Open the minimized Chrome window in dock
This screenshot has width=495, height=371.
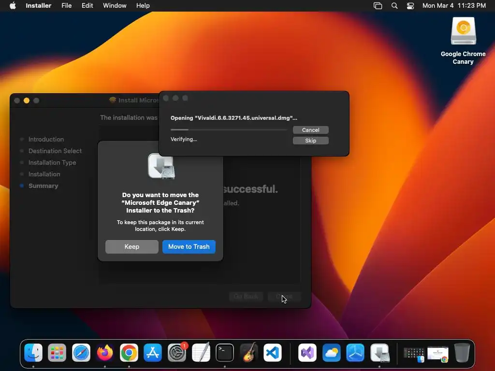(438, 354)
